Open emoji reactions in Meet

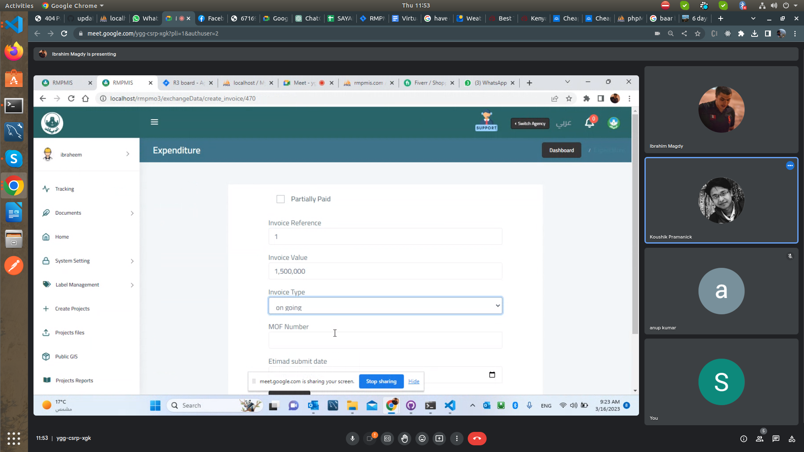(x=422, y=439)
